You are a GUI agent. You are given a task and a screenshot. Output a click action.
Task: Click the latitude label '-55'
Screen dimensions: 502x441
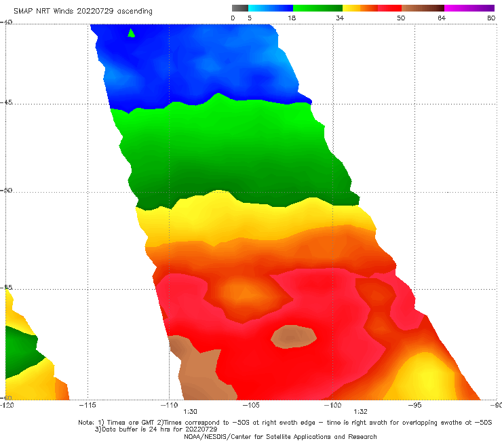[6, 287]
